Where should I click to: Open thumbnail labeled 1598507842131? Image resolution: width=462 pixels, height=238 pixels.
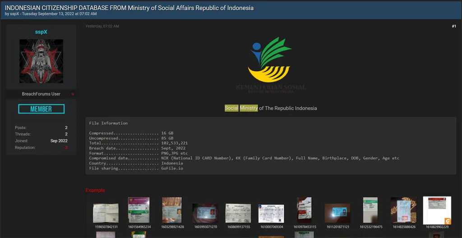click(106, 213)
